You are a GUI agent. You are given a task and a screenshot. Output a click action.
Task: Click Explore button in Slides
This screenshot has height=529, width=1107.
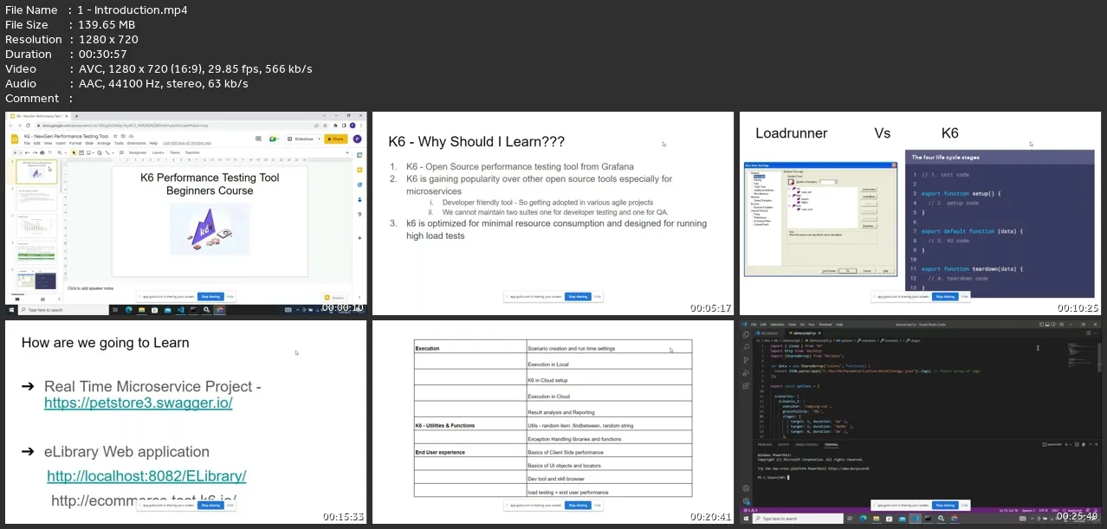(x=335, y=298)
